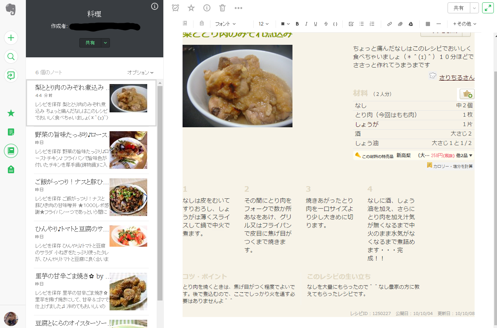Open the Notes list icon in sidebar
497x328 pixels.
pyautogui.click(x=11, y=132)
